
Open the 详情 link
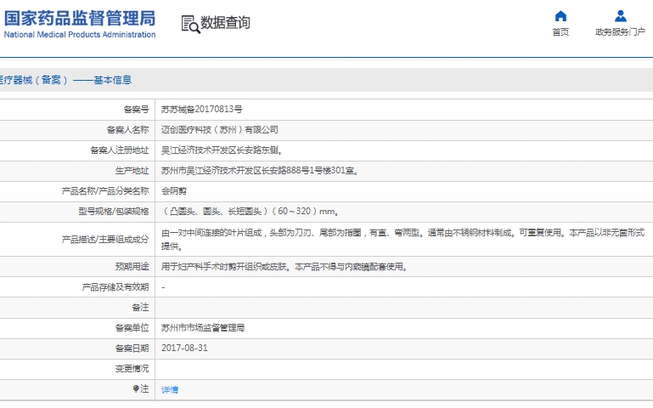(x=170, y=389)
